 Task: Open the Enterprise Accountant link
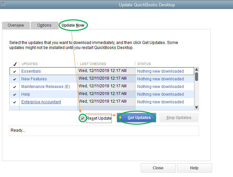(41, 102)
